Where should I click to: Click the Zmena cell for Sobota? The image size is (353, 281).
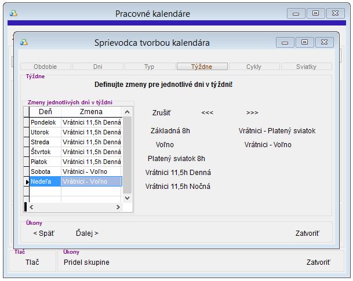point(92,171)
